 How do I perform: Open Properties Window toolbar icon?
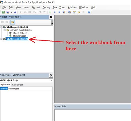[x=74, y=12]
